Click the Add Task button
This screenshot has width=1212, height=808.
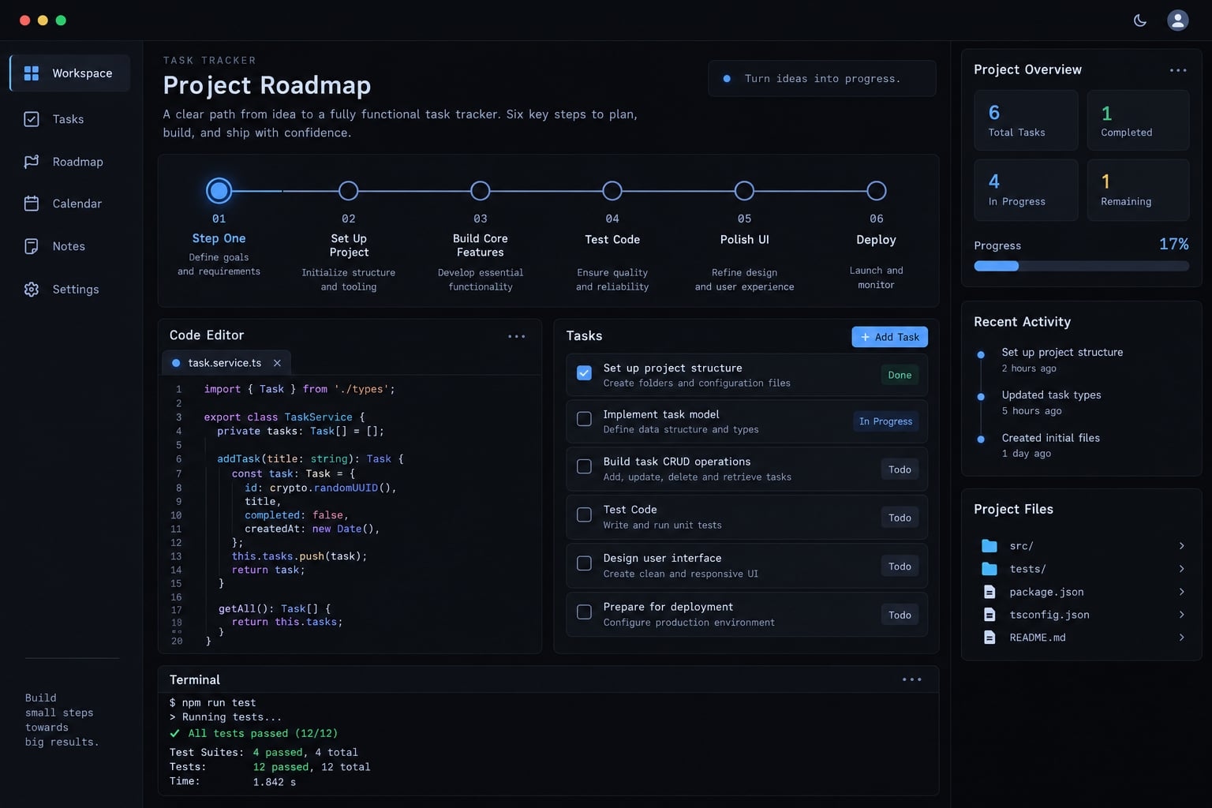[x=889, y=337]
